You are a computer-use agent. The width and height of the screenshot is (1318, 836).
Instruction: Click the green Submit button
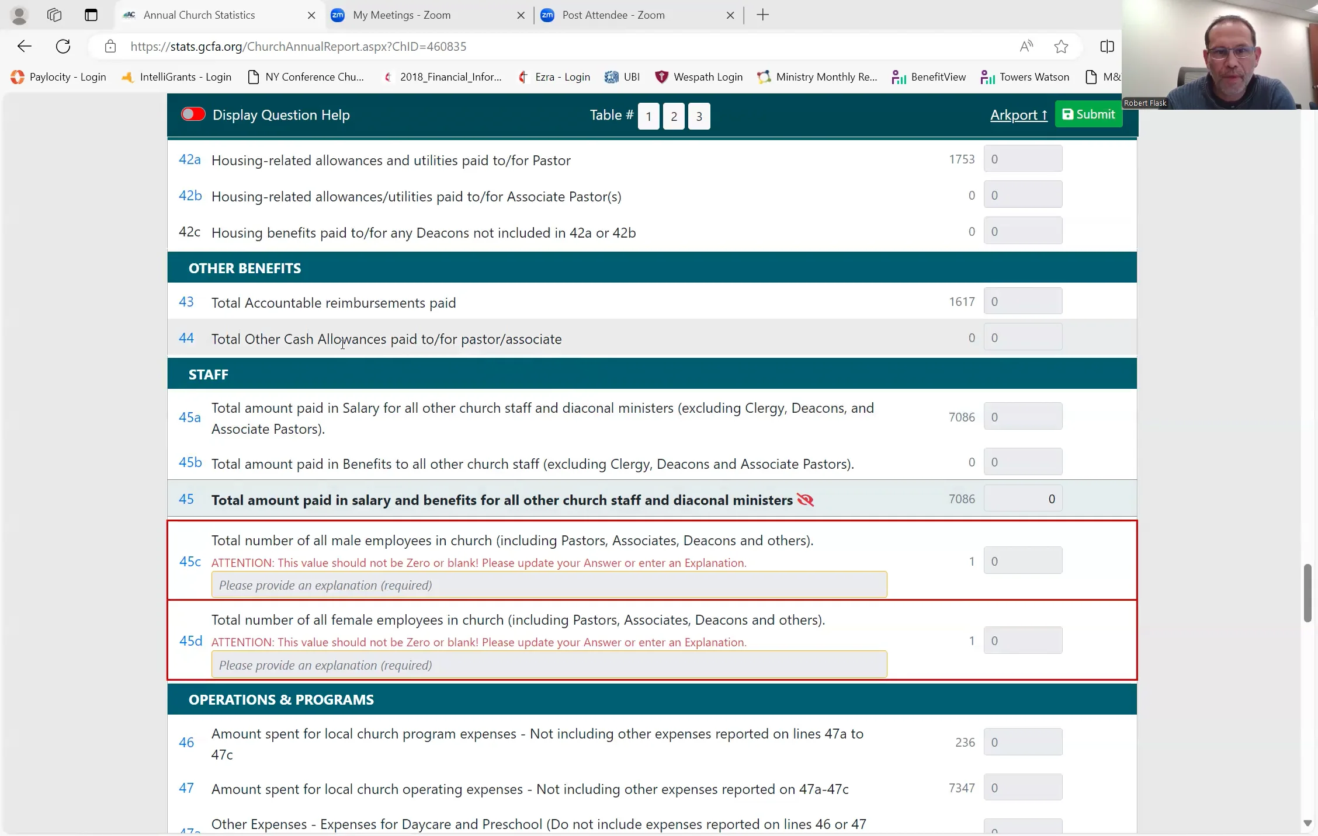[x=1088, y=114]
